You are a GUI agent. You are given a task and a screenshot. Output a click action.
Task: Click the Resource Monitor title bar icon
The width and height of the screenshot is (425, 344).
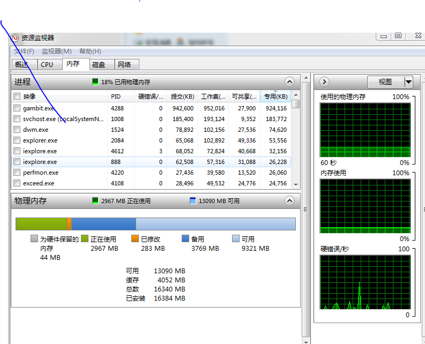point(15,38)
